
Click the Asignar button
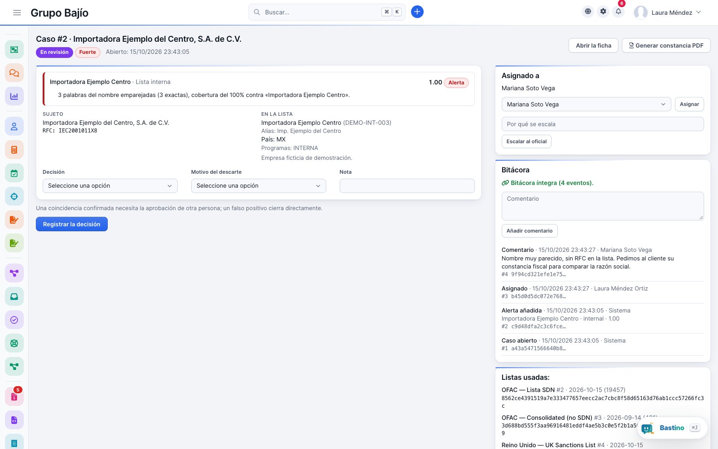click(689, 104)
